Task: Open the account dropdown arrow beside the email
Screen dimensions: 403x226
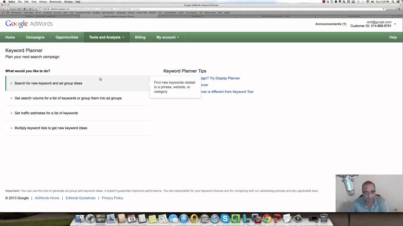Action: (395, 24)
